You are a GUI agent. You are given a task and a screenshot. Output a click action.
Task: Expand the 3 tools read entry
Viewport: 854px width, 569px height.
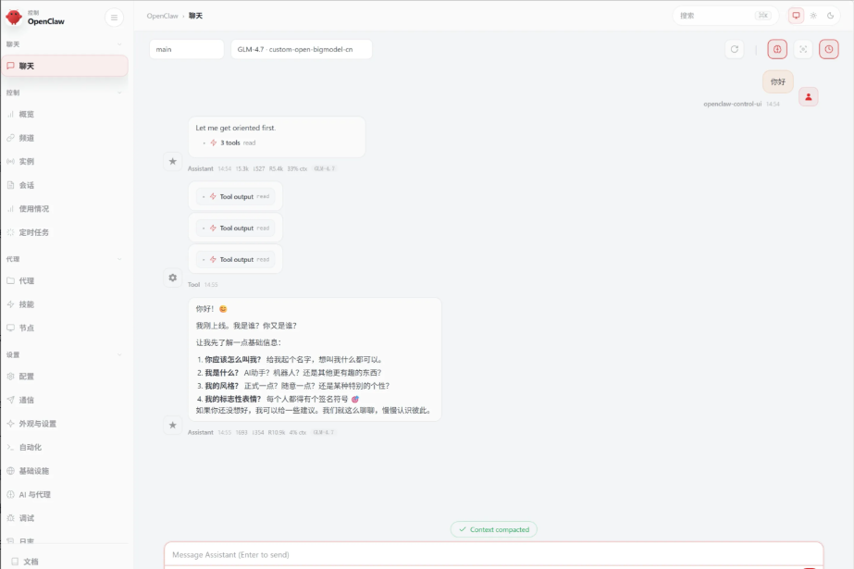[x=231, y=142]
